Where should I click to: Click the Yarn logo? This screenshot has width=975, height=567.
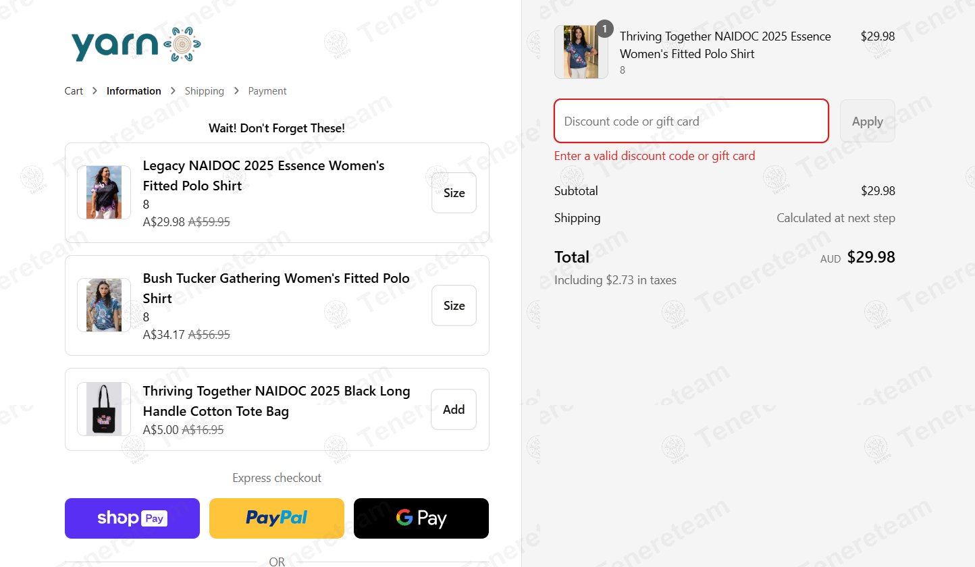[x=136, y=45]
